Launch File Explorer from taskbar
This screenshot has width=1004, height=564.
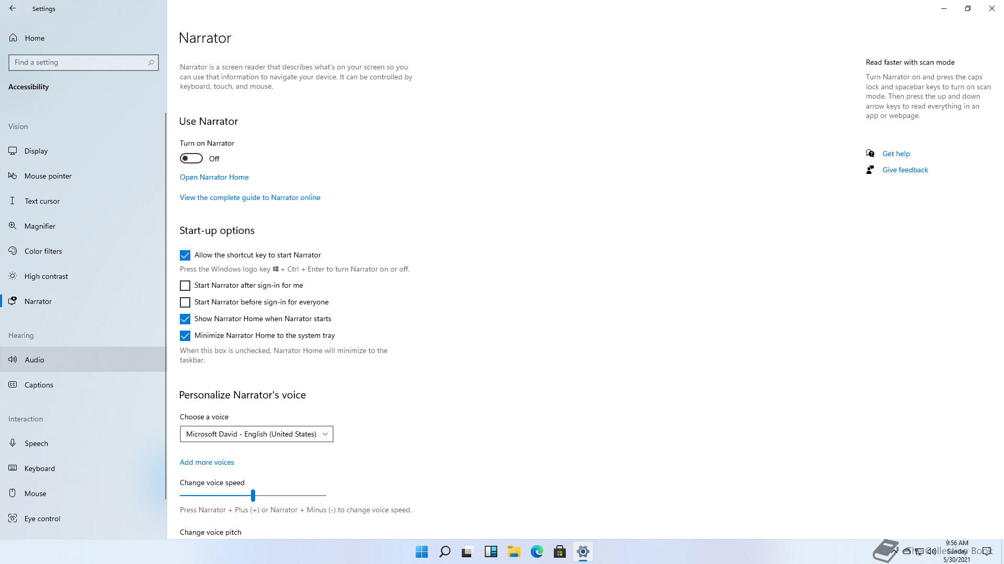point(514,551)
